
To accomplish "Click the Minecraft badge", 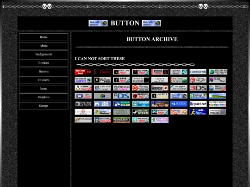I will click(x=121, y=120).
